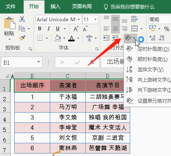Click the Select All corner triangle
Screen dimensions: 171x156
(x=7, y=76)
